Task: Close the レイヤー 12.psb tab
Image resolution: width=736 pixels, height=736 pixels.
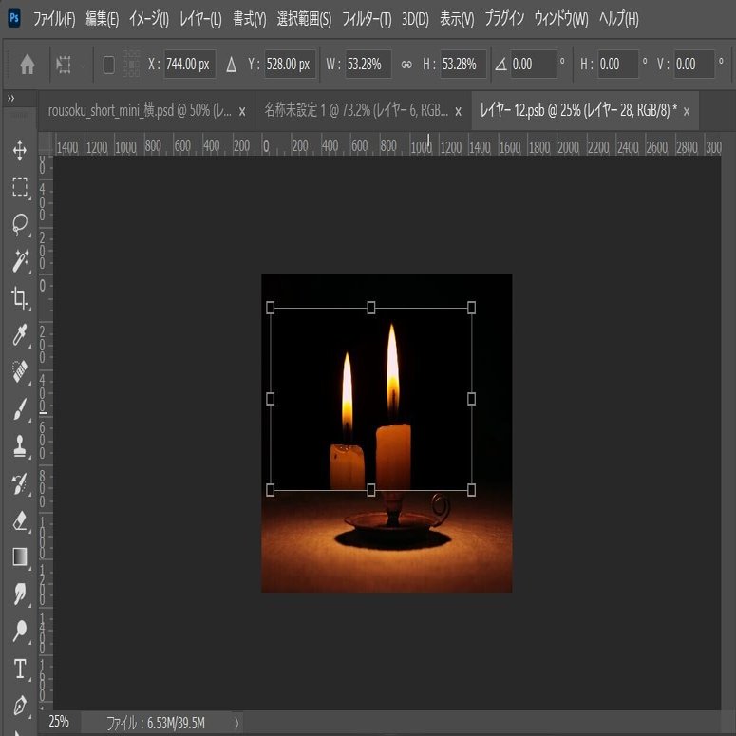Action: (687, 112)
